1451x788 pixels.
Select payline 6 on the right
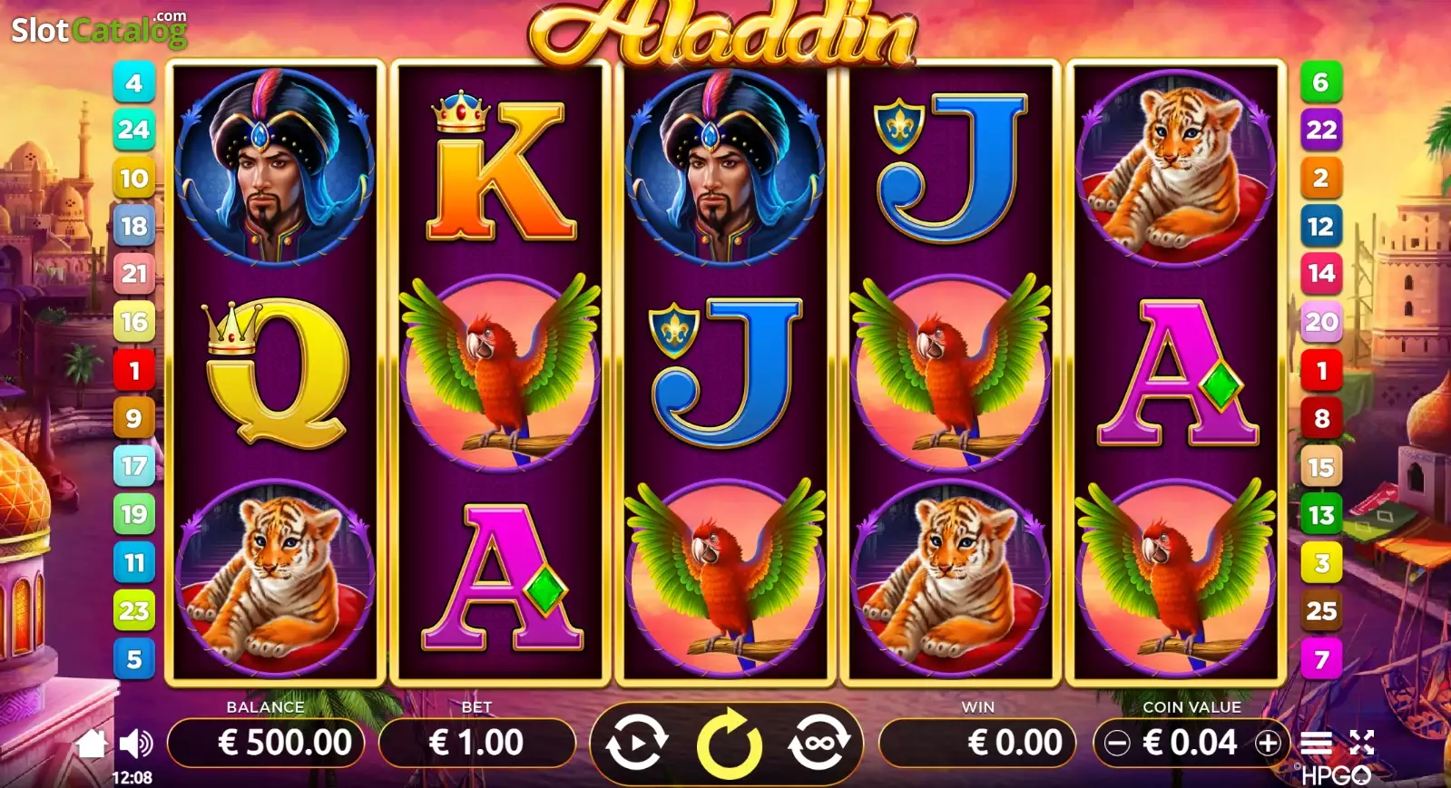click(x=1321, y=83)
